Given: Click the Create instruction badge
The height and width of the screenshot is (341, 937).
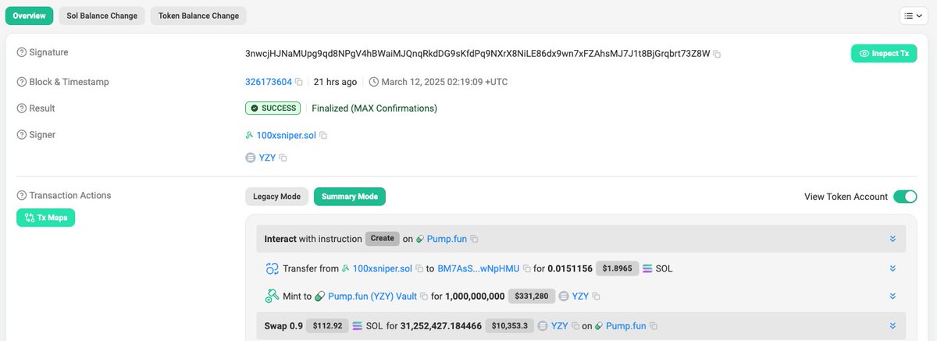Looking at the screenshot, I should pos(383,239).
